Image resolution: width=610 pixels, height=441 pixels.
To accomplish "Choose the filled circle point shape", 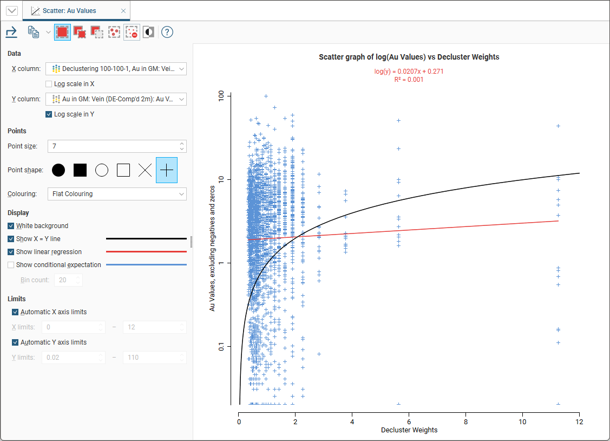I will 58,170.
